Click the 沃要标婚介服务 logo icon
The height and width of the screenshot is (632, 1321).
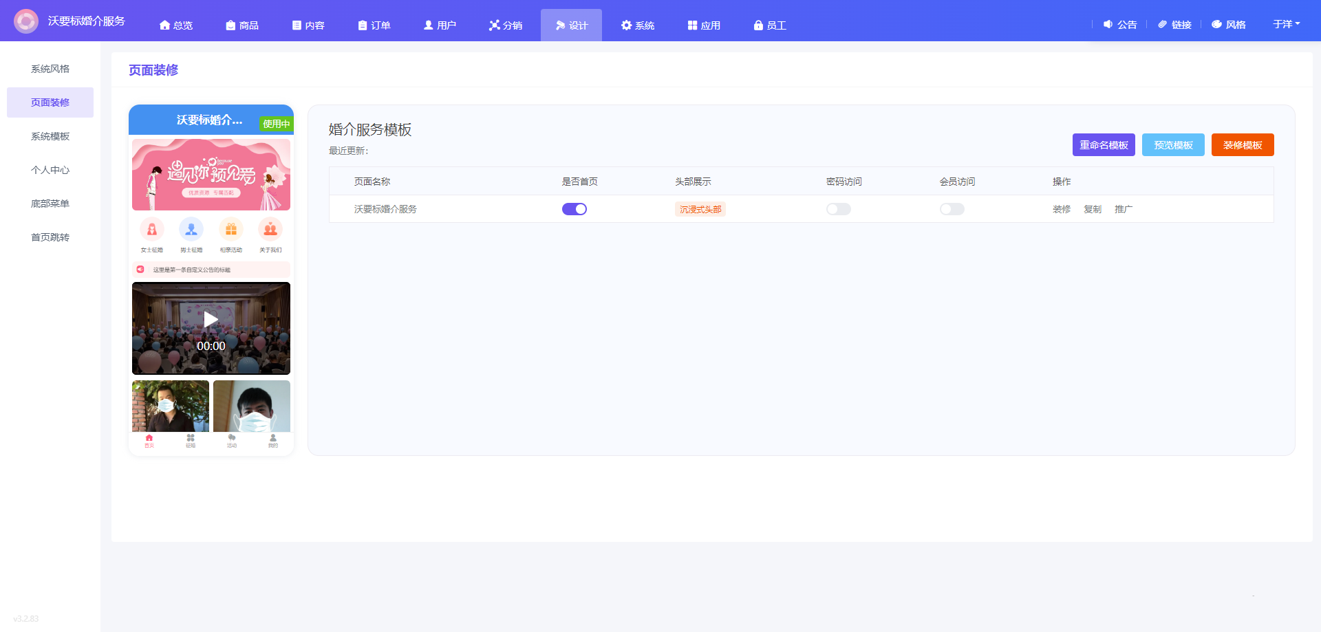click(26, 21)
